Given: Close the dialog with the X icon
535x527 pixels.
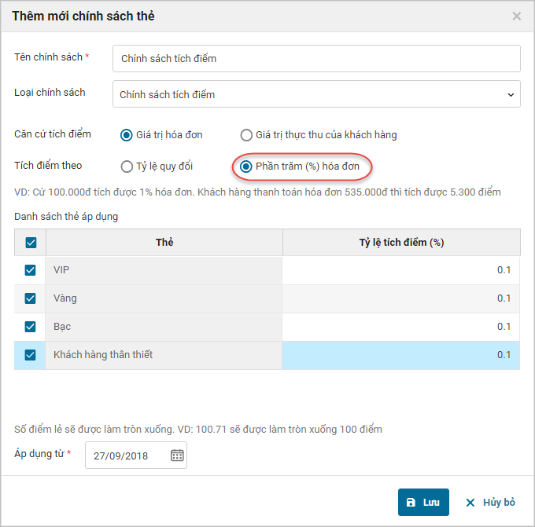Looking at the screenshot, I should click(x=517, y=16).
